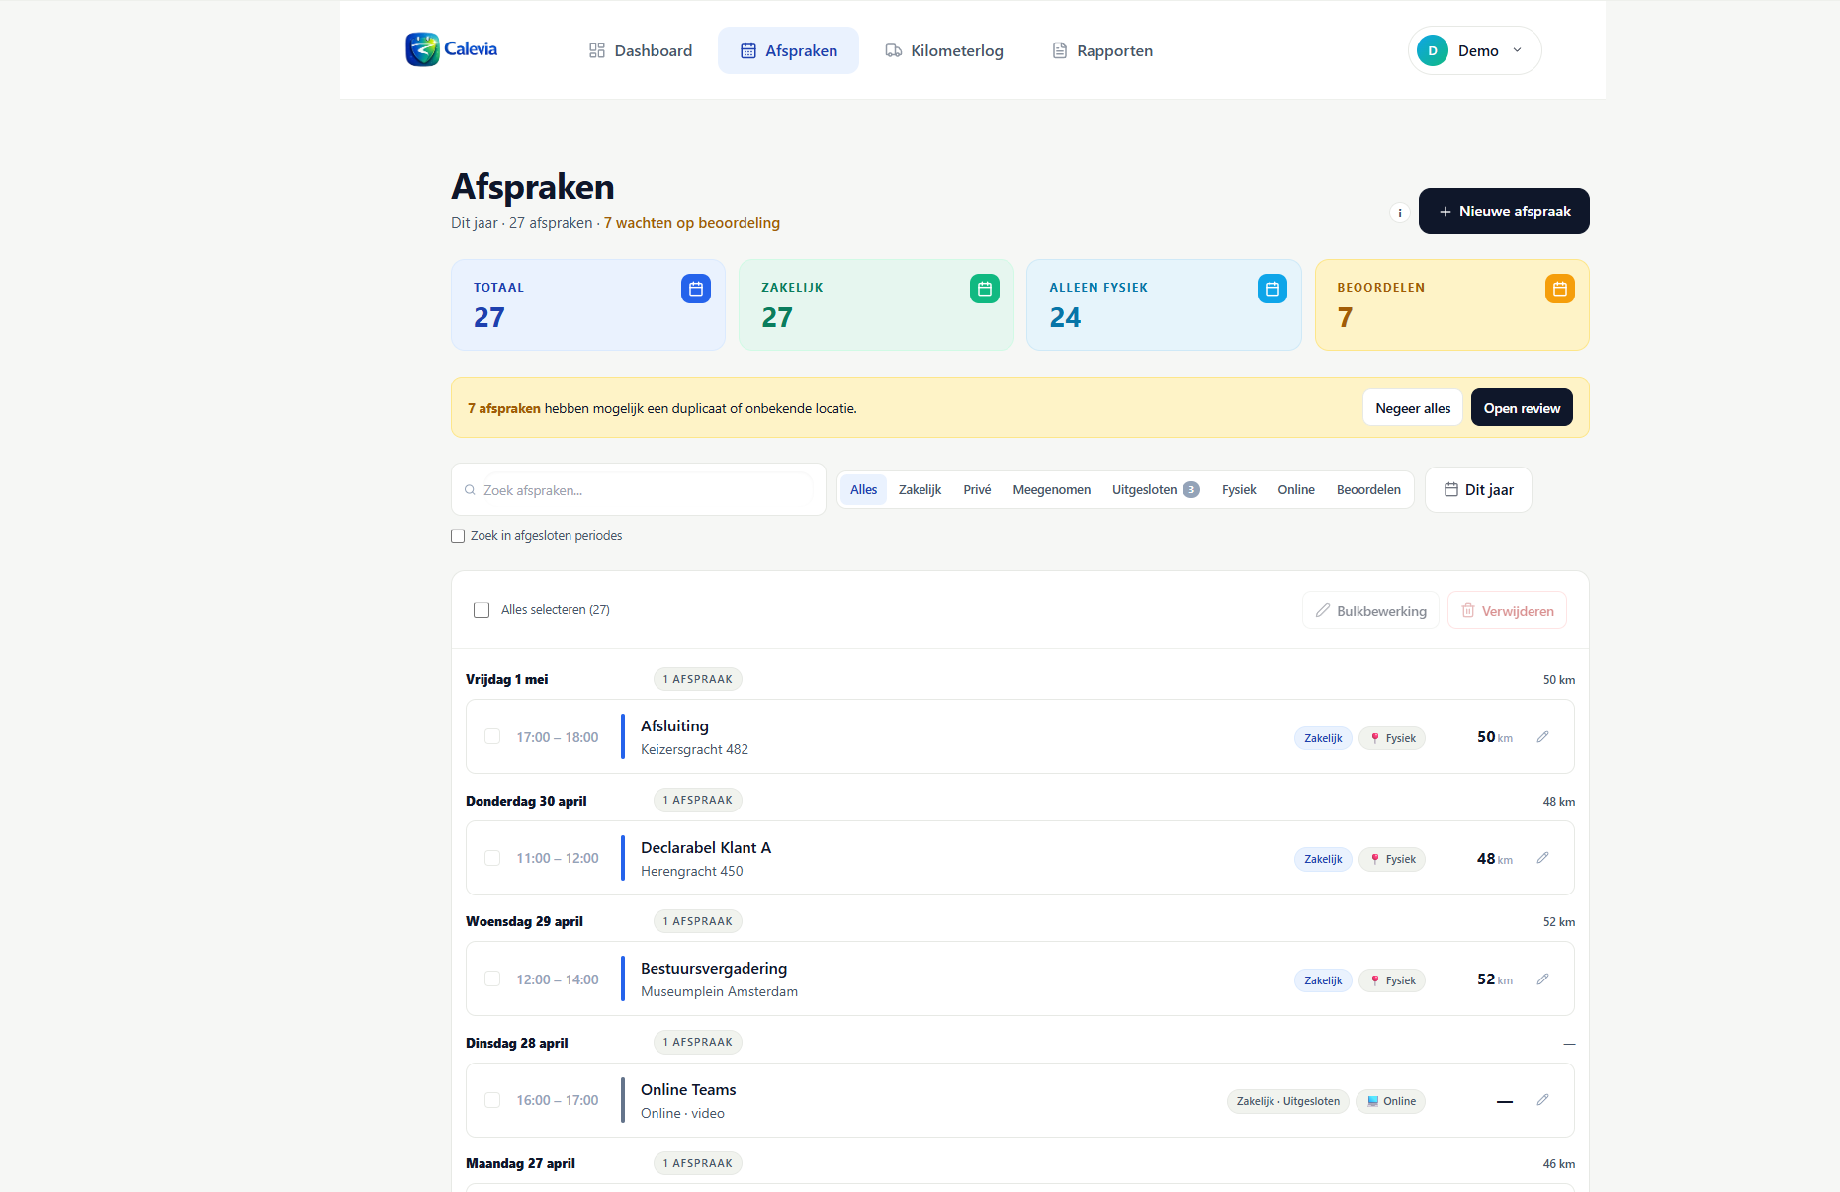Create a Nieuwe afspraak
Image resolution: width=1840 pixels, height=1192 pixels.
tap(1504, 212)
